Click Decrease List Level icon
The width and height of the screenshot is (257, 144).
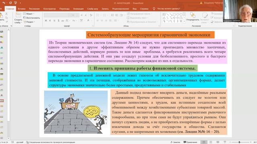(x=112, y=15)
